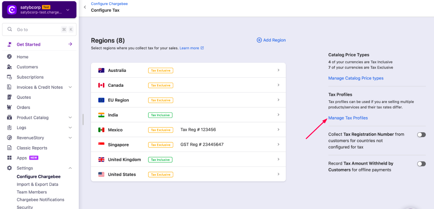
Task: Click the Mexico flag icon
Action: pos(101,130)
